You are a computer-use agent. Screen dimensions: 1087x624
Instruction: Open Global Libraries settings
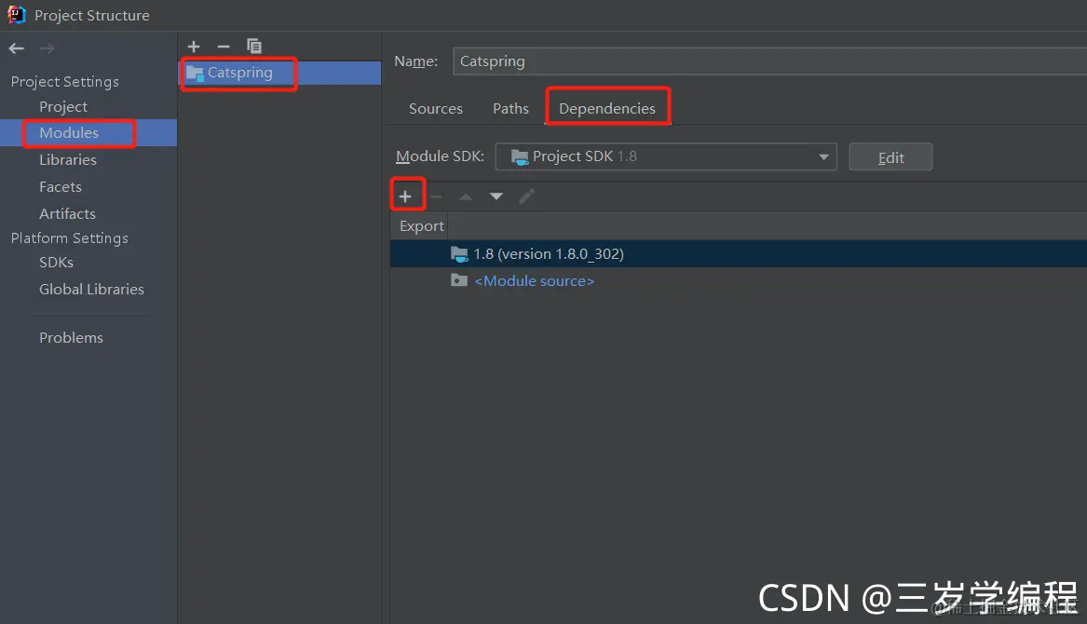91,289
